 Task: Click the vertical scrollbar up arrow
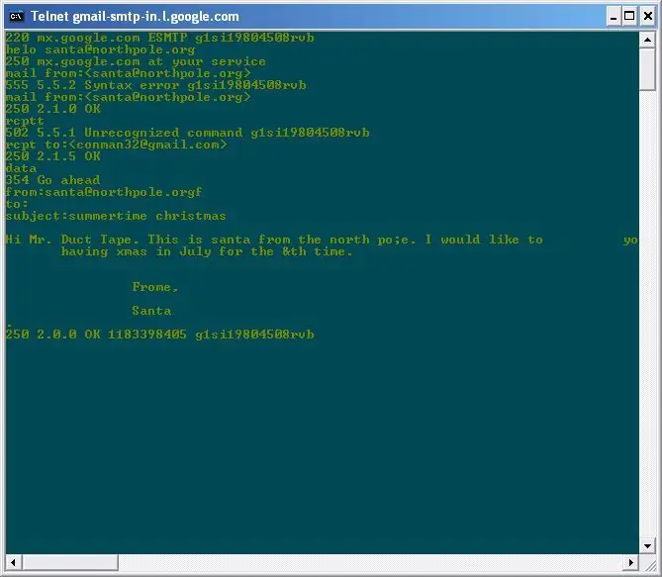pos(647,40)
